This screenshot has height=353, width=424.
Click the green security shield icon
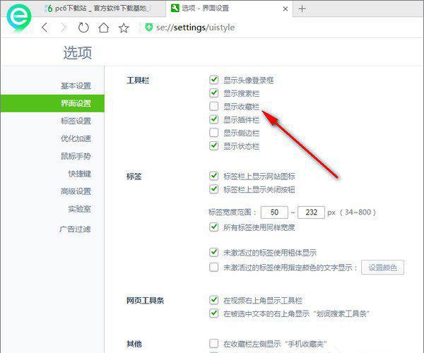[x=148, y=27]
